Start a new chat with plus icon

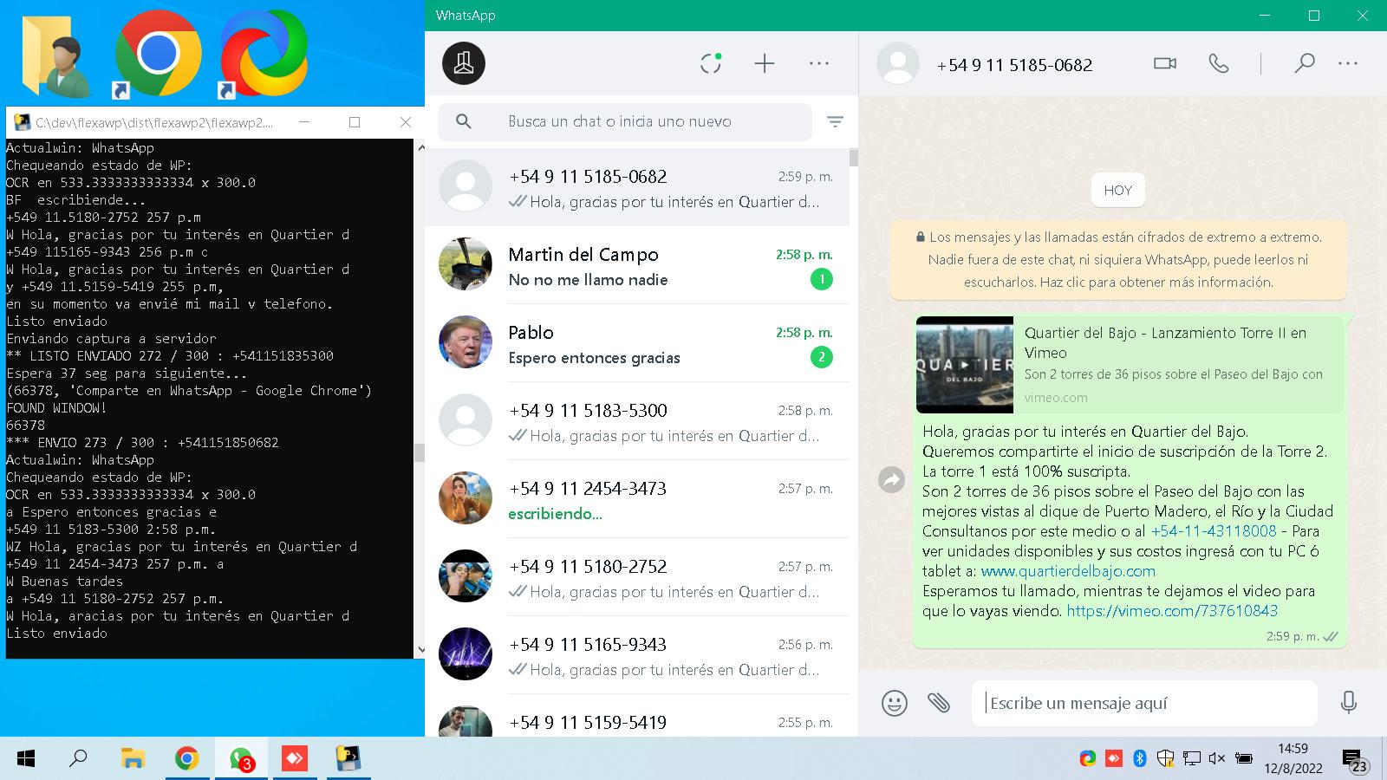(x=765, y=63)
